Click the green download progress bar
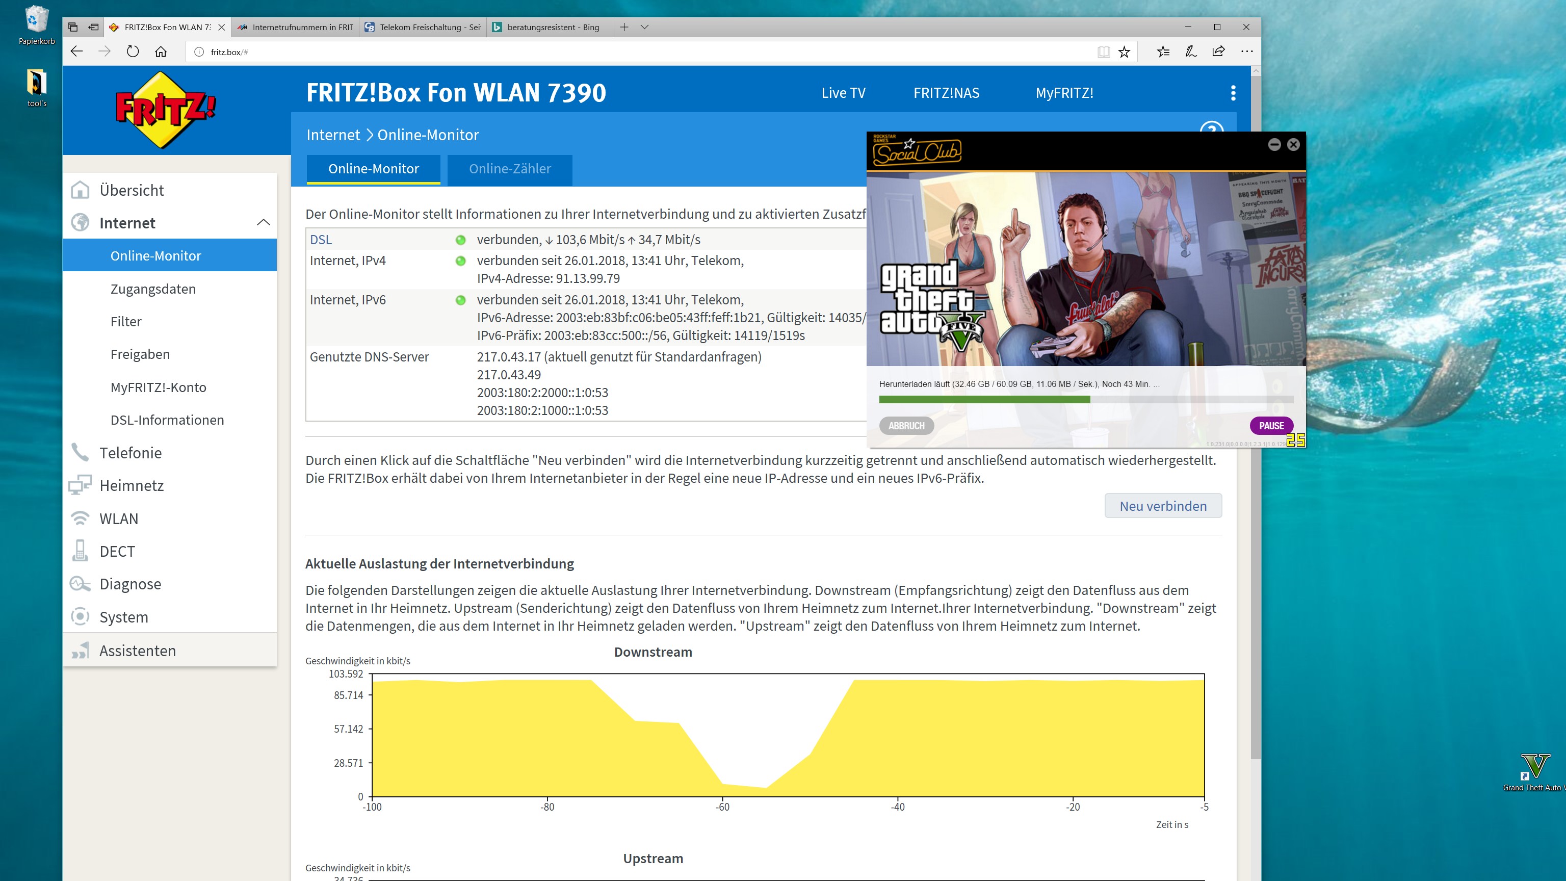The image size is (1566, 881). coord(984,400)
